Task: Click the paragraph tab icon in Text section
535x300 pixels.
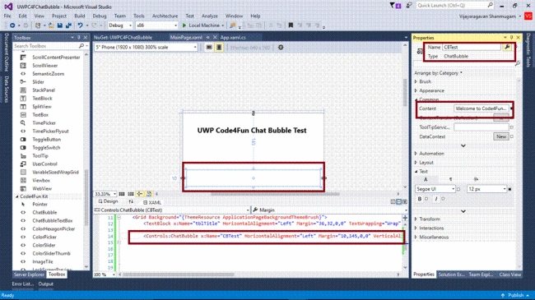Action: coord(450,179)
